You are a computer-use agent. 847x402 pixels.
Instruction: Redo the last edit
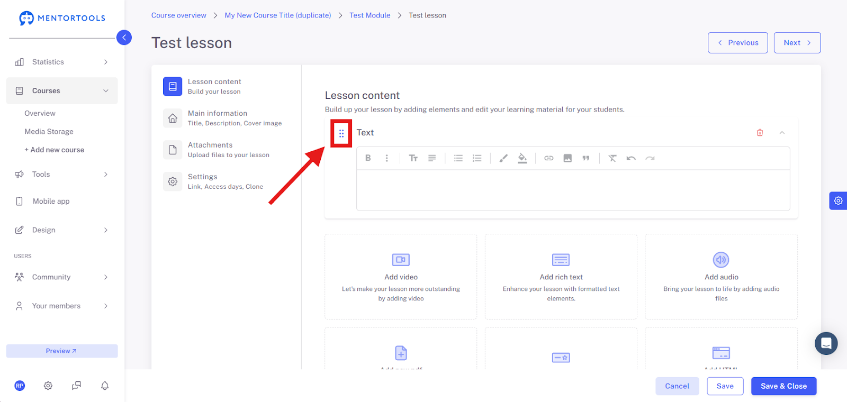click(x=650, y=158)
